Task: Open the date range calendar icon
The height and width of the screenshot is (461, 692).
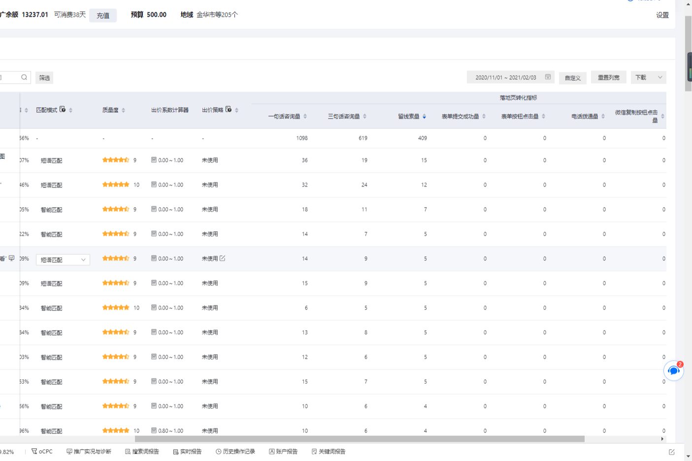Action: click(548, 77)
